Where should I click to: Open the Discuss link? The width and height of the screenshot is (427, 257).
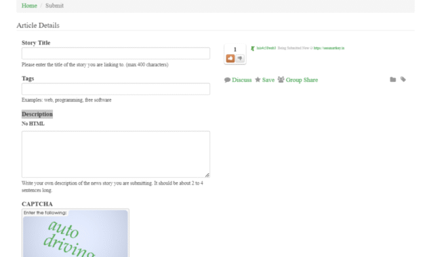coord(242,80)
